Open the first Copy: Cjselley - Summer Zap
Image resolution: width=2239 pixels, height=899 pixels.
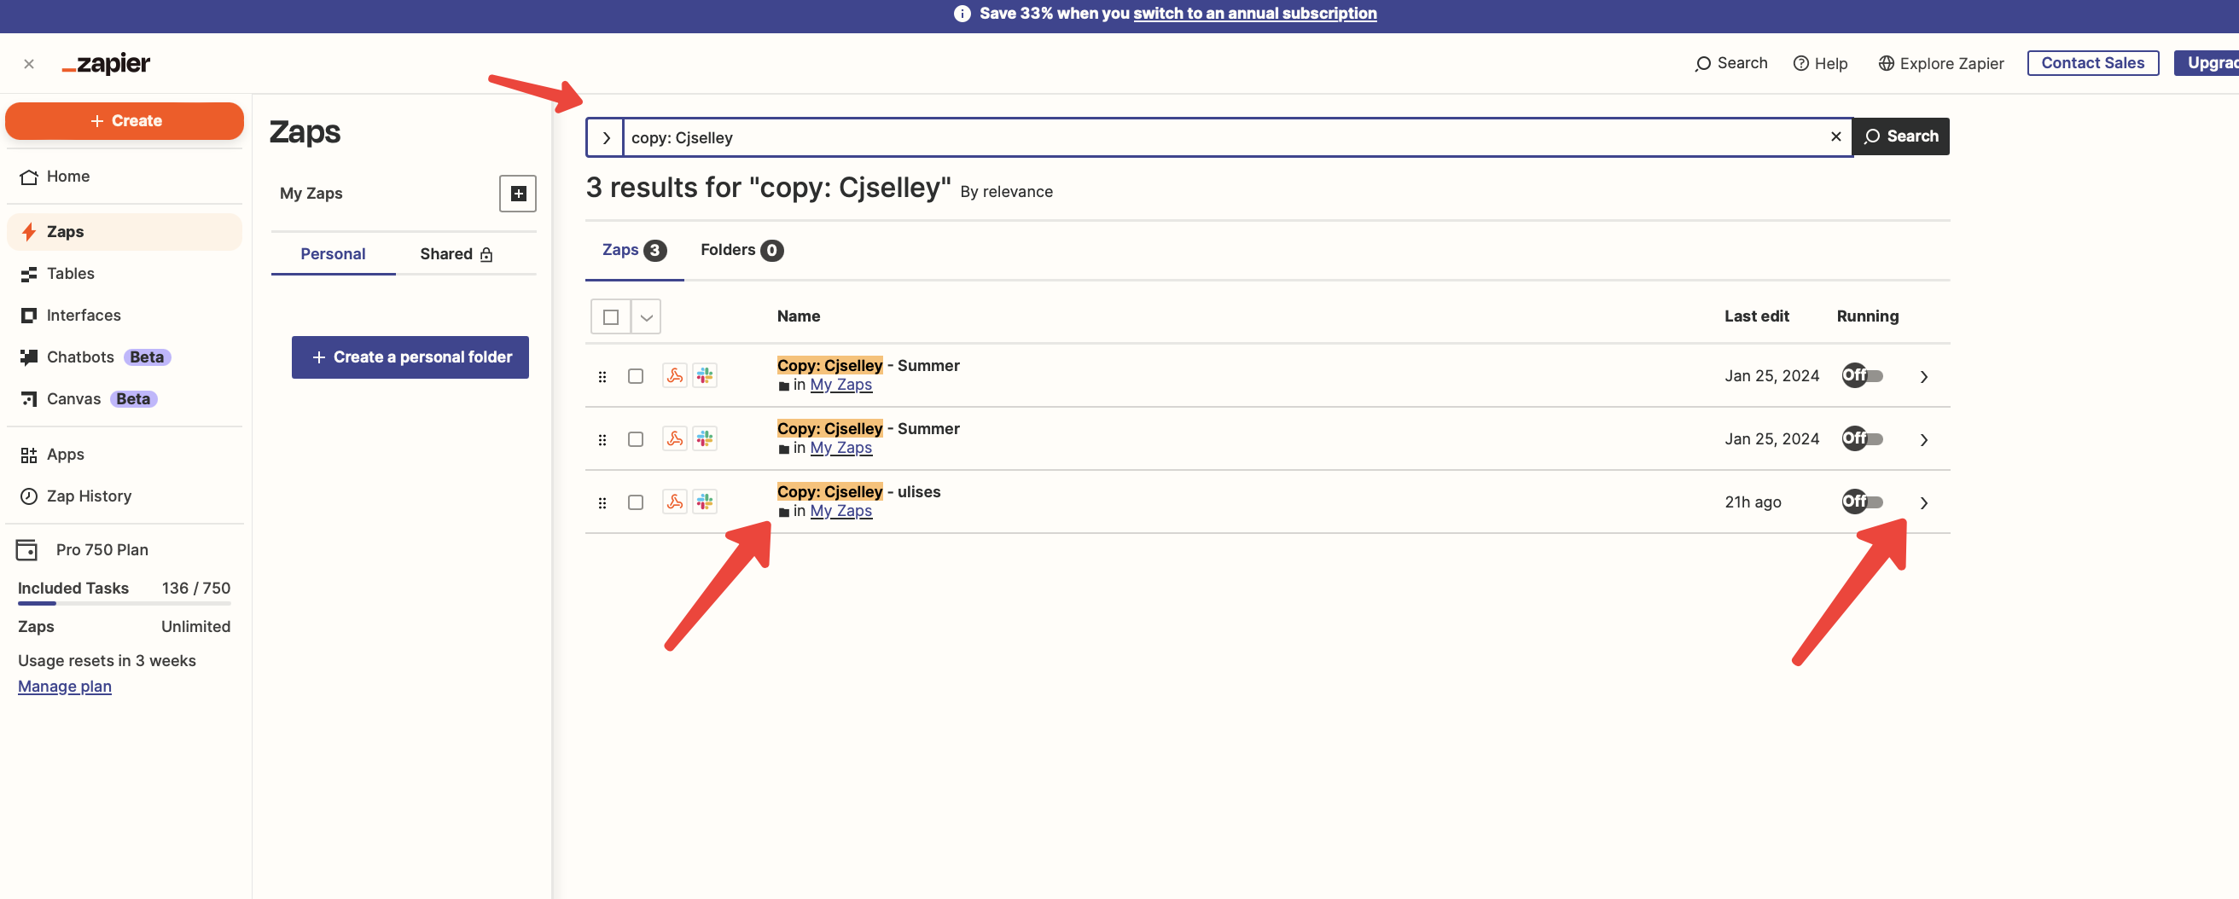click(x=869, y=366)
